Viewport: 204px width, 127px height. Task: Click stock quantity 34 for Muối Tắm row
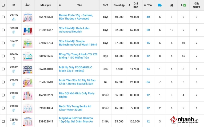[x=148, y=82]
